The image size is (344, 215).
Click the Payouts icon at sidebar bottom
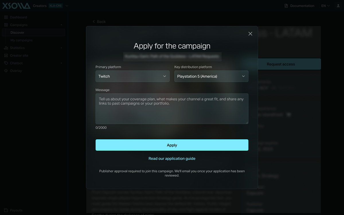pos(6,210)
